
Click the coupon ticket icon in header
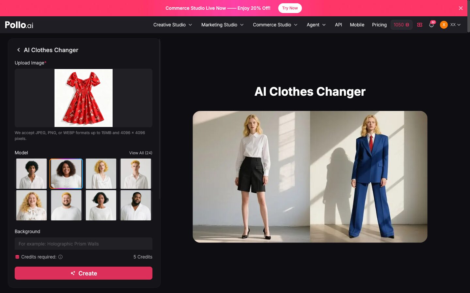tap(420, 25)
